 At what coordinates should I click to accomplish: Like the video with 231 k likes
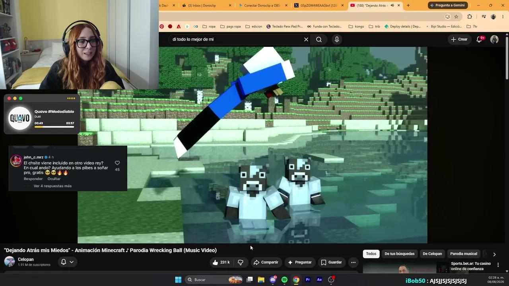click(x=221, y=262)
